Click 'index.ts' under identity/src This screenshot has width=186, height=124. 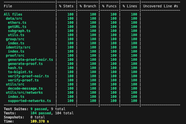[16, 51]
